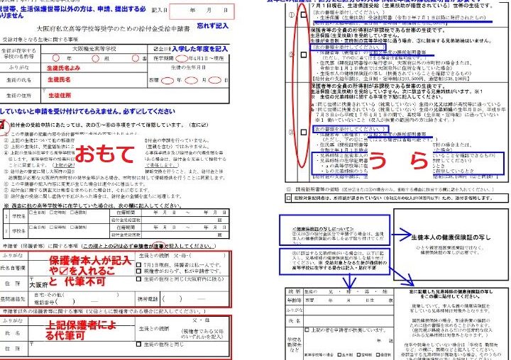Click the 給付金受給回数 field in school row 2
Image resolution: width=511 pixels, height=360 pixels.
coord(185,235)
